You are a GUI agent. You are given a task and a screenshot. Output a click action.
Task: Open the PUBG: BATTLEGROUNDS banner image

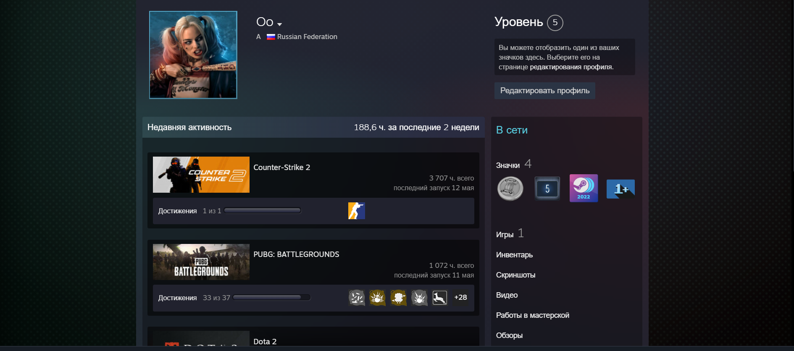pos(201,262)
